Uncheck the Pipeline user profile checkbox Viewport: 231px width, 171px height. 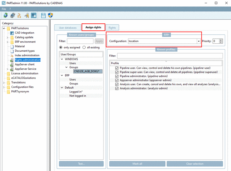(x=117, y=68)
